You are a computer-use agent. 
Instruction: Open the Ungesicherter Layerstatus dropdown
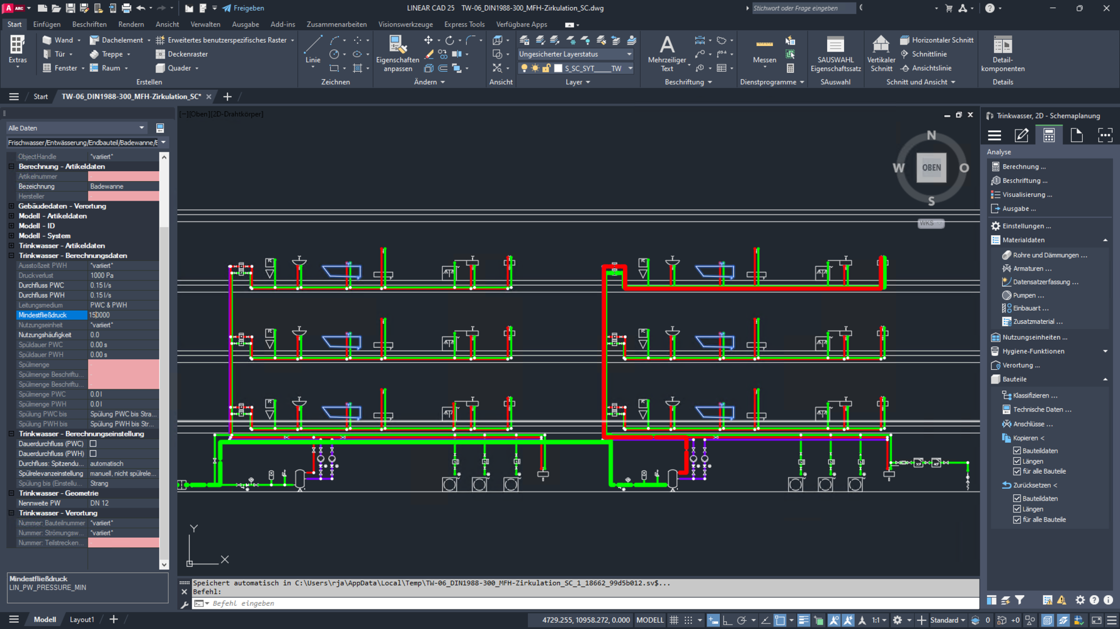(574, 54)
